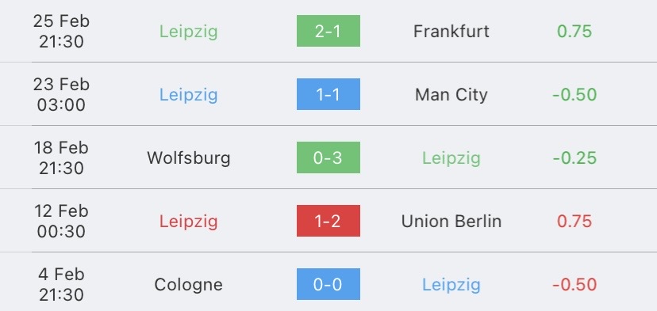The height and width of the screenshot is (311, 657).
Task: Select Man City team name
Action: tap(451, 95)
